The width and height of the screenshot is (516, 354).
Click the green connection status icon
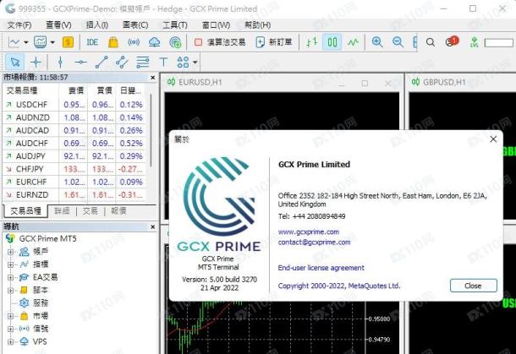coord(475,42)
